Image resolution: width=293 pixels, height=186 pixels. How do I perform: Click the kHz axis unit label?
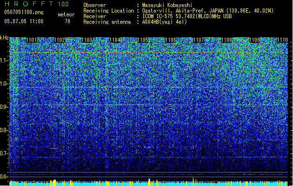pyautogui.click(x=4, y=38)
